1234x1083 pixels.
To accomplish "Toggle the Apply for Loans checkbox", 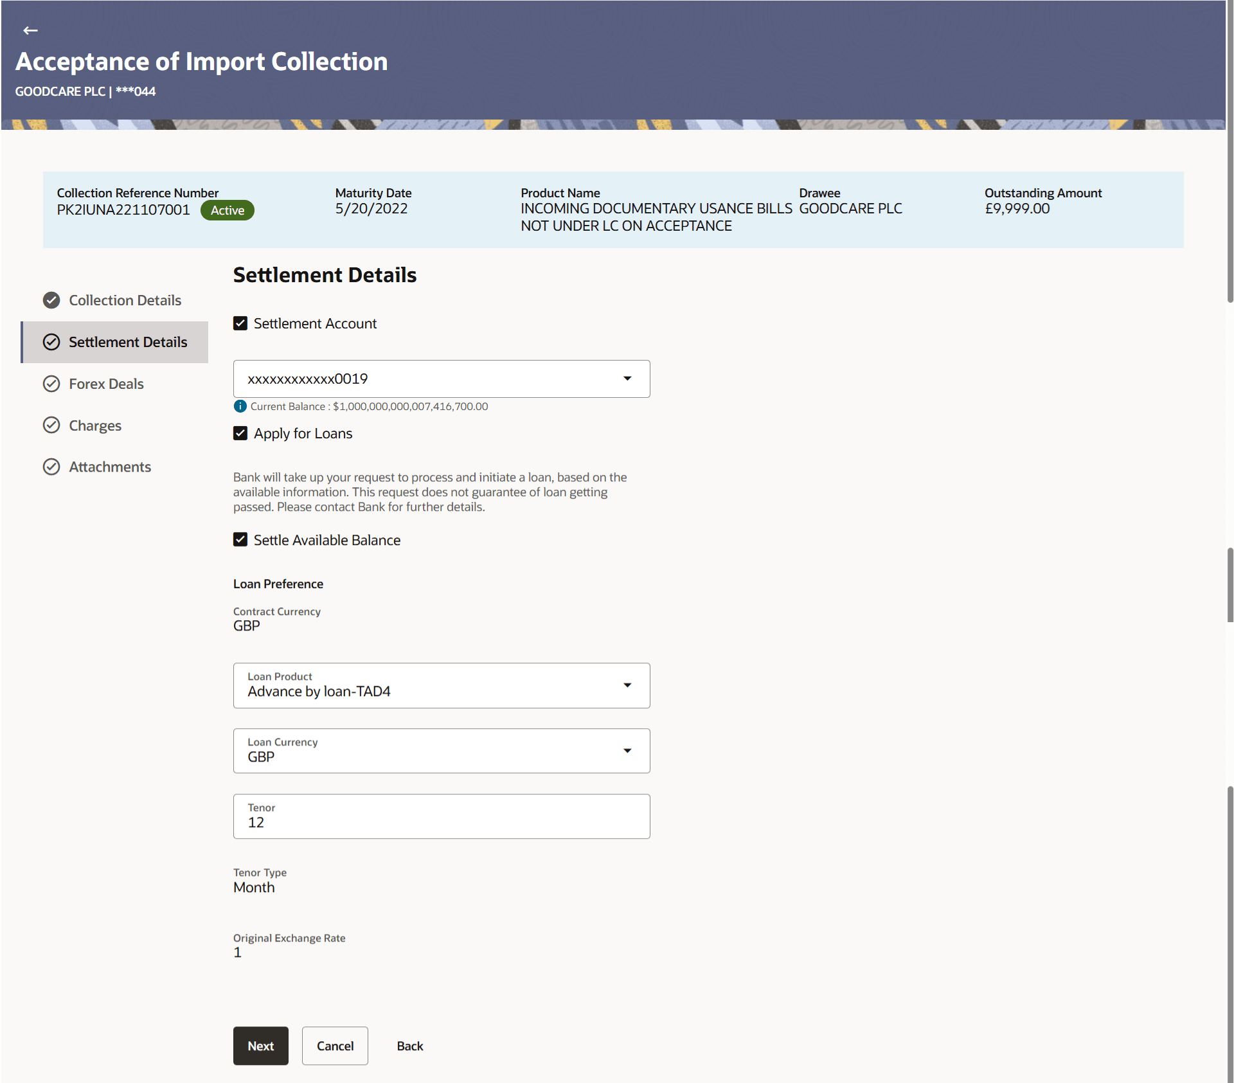I will pos(240,433).
